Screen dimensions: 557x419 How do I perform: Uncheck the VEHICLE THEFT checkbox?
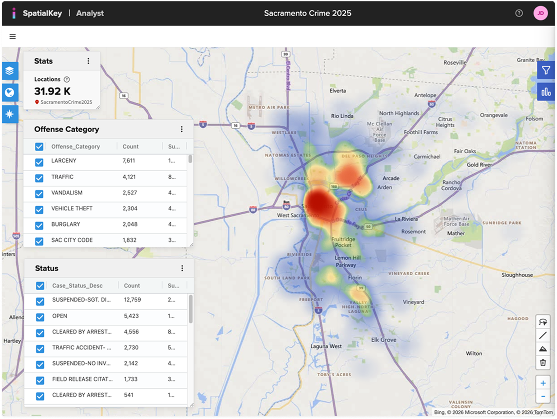(39, 209)
